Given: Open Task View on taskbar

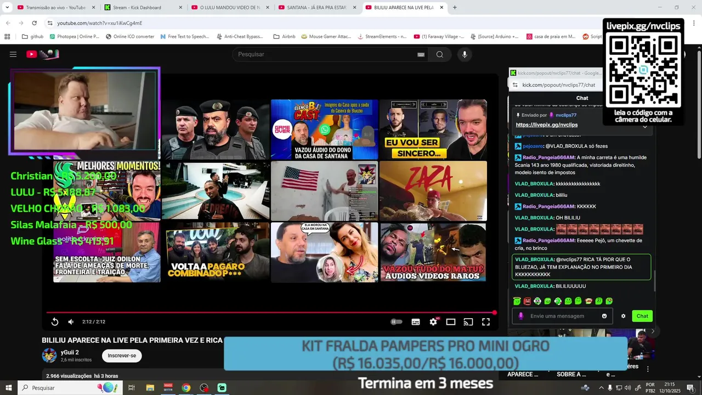Looking at the screenshot, I should pos(132,387).
